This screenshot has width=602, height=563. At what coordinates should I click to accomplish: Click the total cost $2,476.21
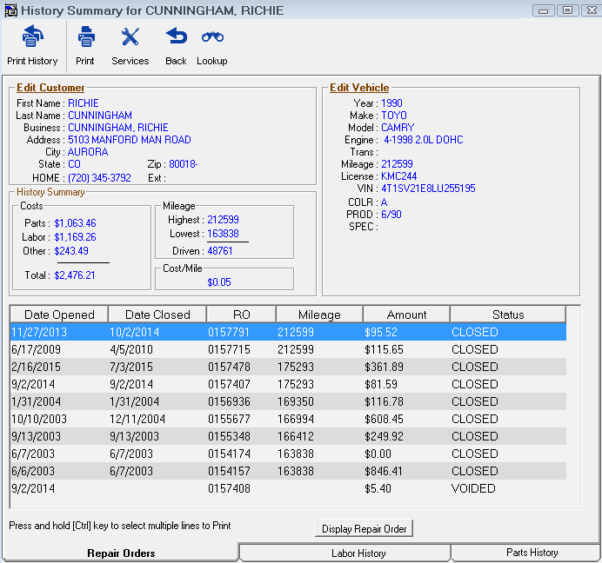[x=75, y=275]
